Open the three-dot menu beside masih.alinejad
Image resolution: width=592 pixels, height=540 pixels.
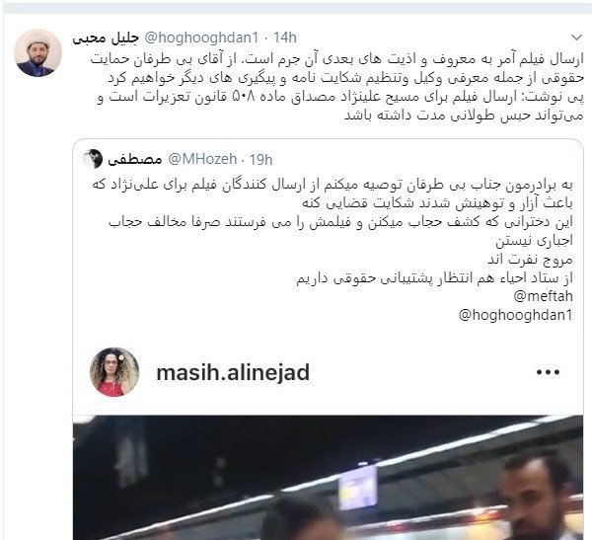pos(548,372)
